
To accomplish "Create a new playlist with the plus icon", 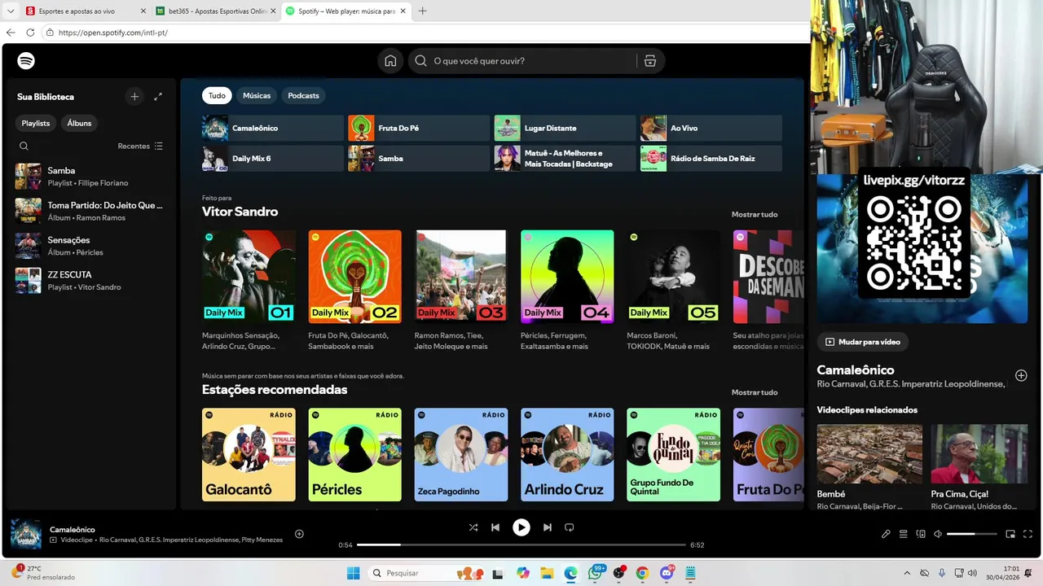I will click(x=134, y=97).
